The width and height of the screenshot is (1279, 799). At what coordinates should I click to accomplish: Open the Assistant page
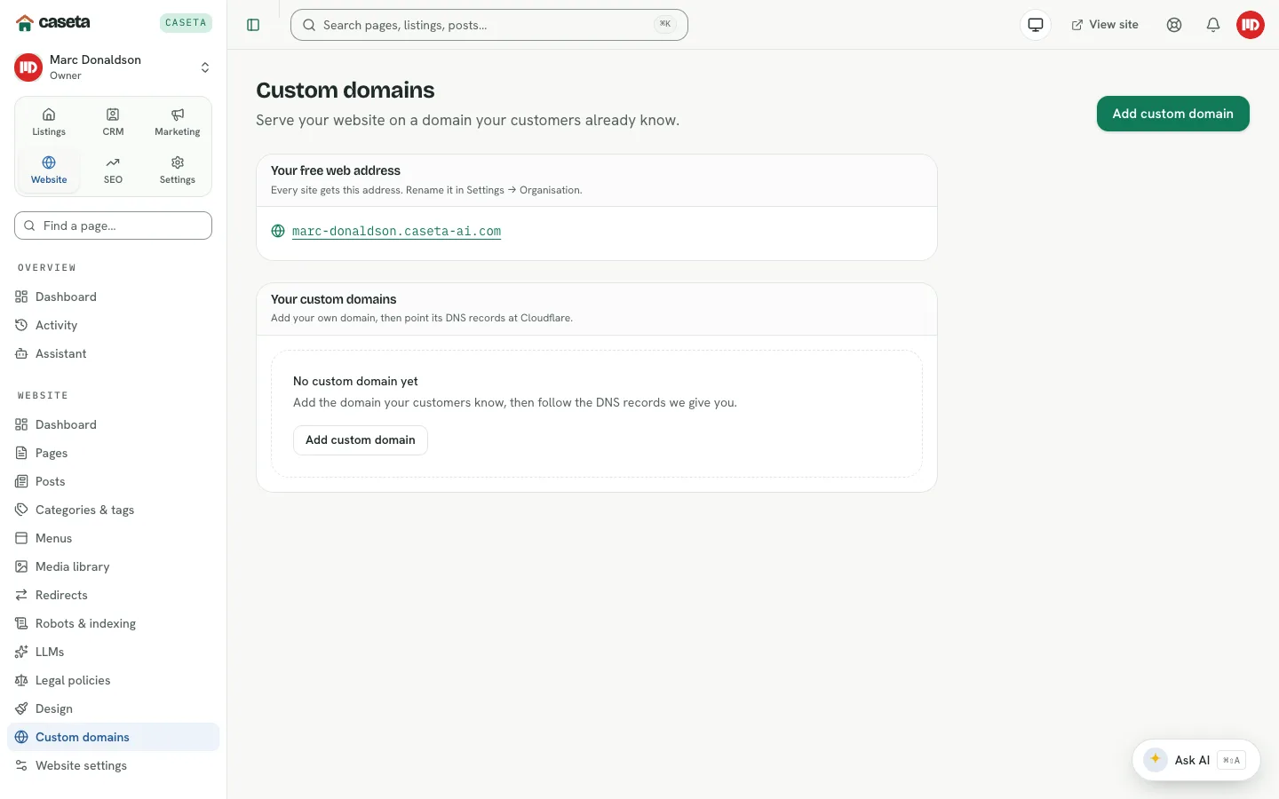click(x=113, y=353)
